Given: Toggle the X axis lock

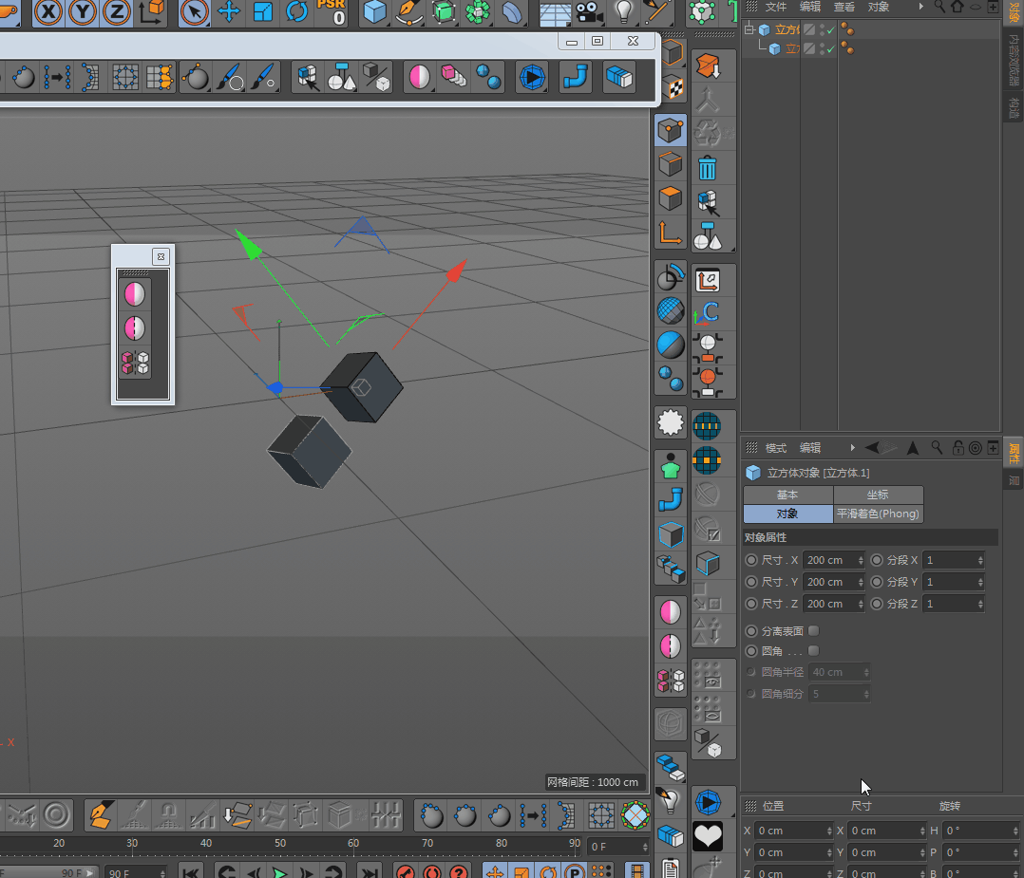Looking at the screenshot, I should pyautogui.click(x=48, y=11).
